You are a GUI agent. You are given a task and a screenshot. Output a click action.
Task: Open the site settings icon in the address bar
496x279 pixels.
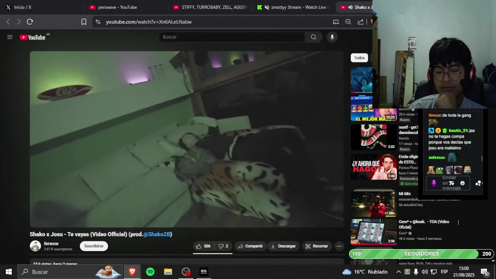[98, 22]
